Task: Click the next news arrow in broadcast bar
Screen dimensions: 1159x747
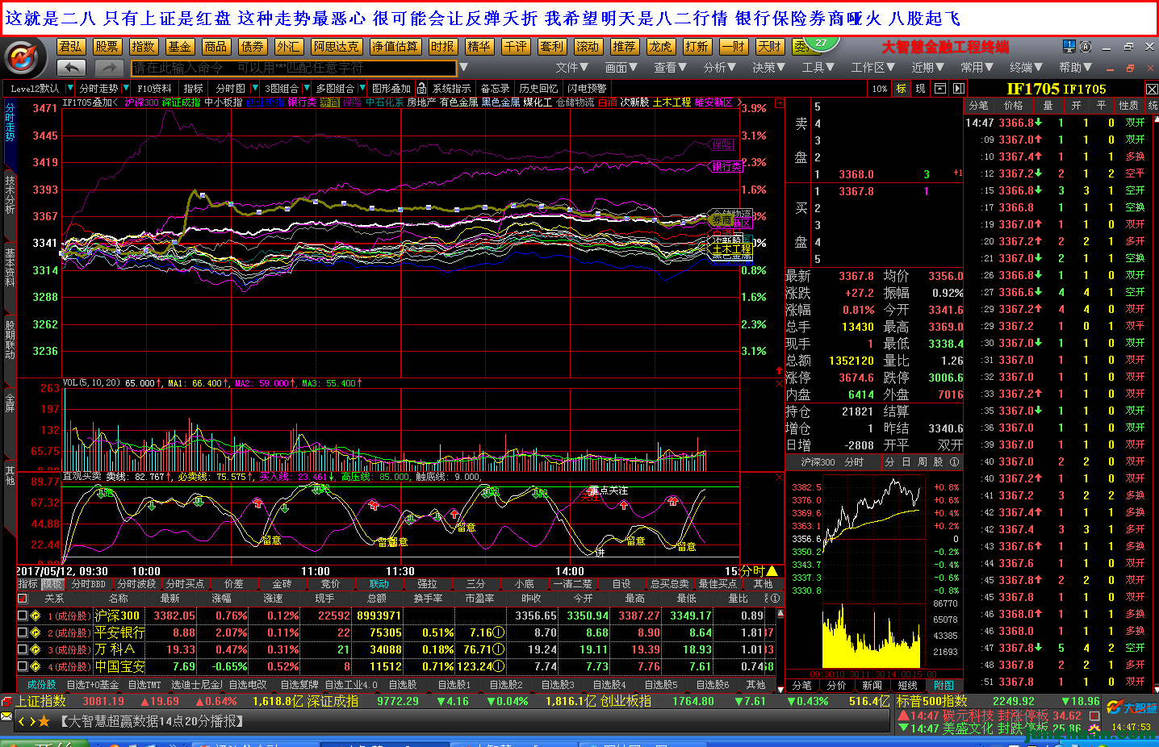Action: (31, 721)
